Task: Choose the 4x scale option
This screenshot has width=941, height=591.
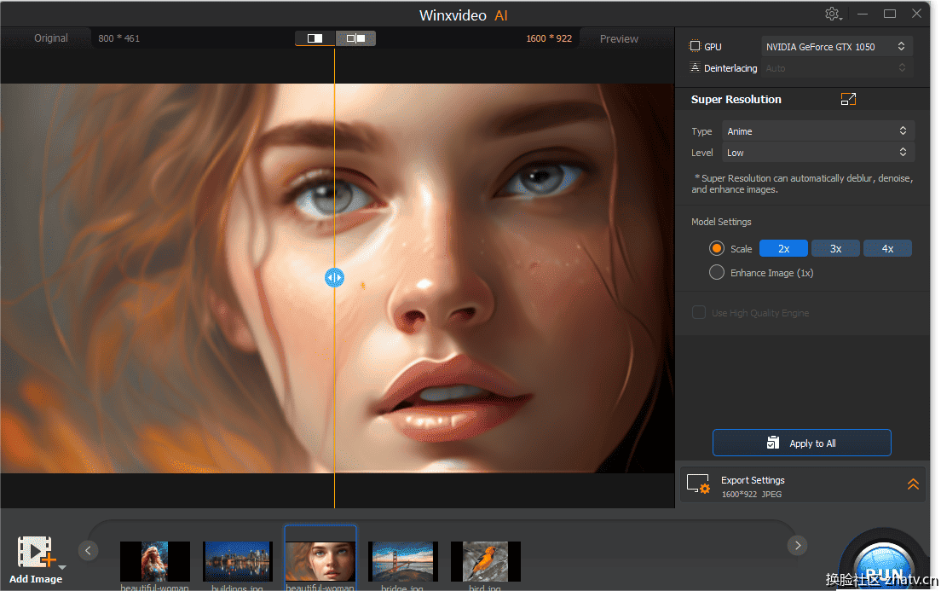Action: coord(887,249)
